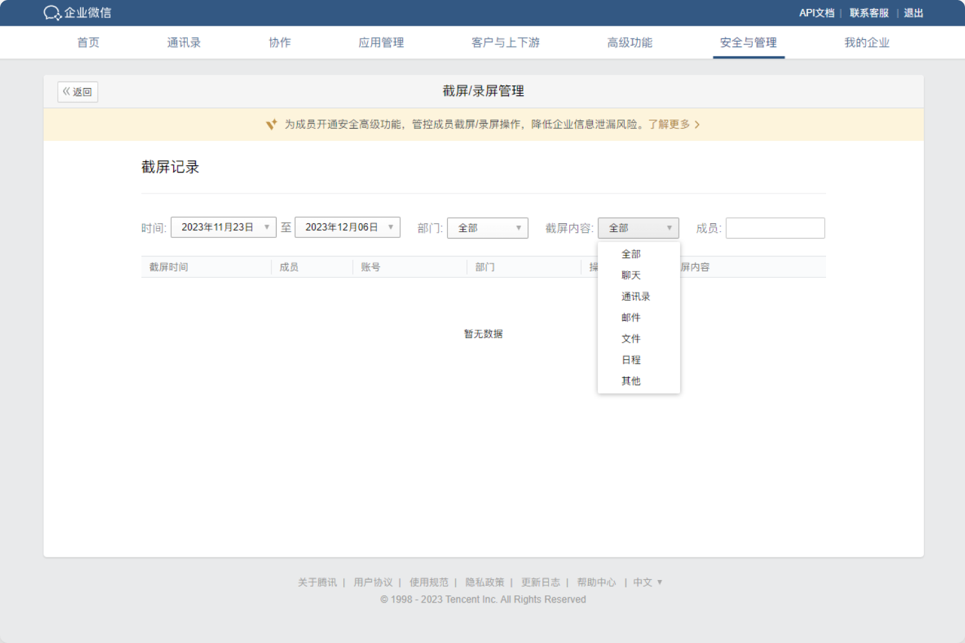
Task: Select 邮件 in the open dropdown list
Action: point(631,317)
